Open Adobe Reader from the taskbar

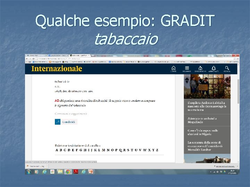(76, 172)
